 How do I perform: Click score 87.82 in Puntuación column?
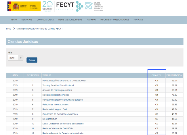click(x=174, y=85)
